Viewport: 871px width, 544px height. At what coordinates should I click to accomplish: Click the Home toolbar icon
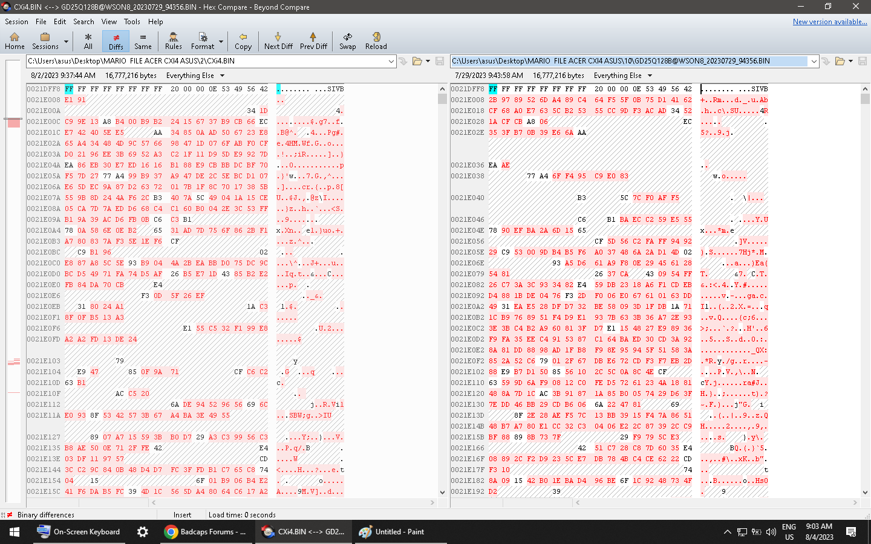pos(15,40)
